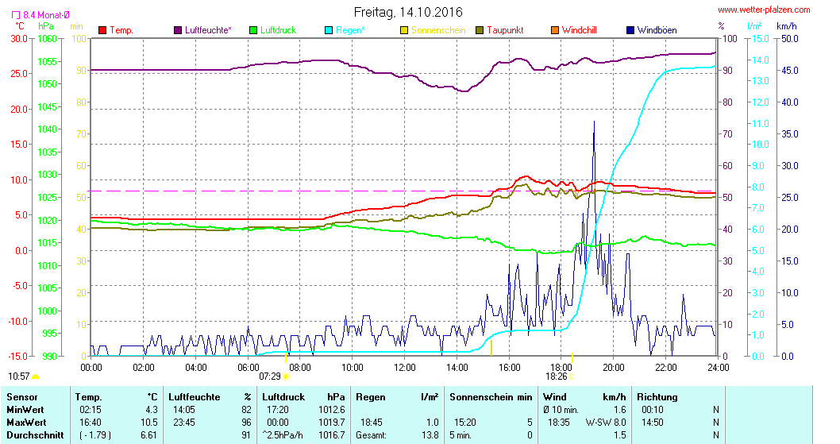Select the Temp. legend label

tap(121, 30)
